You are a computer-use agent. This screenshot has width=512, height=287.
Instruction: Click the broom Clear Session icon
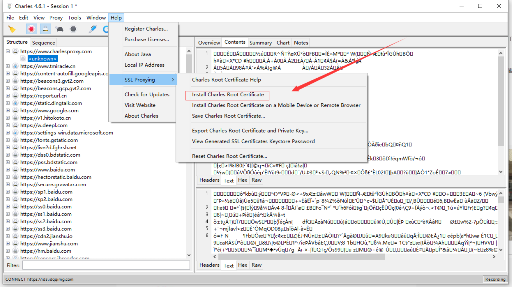(12, 29)
